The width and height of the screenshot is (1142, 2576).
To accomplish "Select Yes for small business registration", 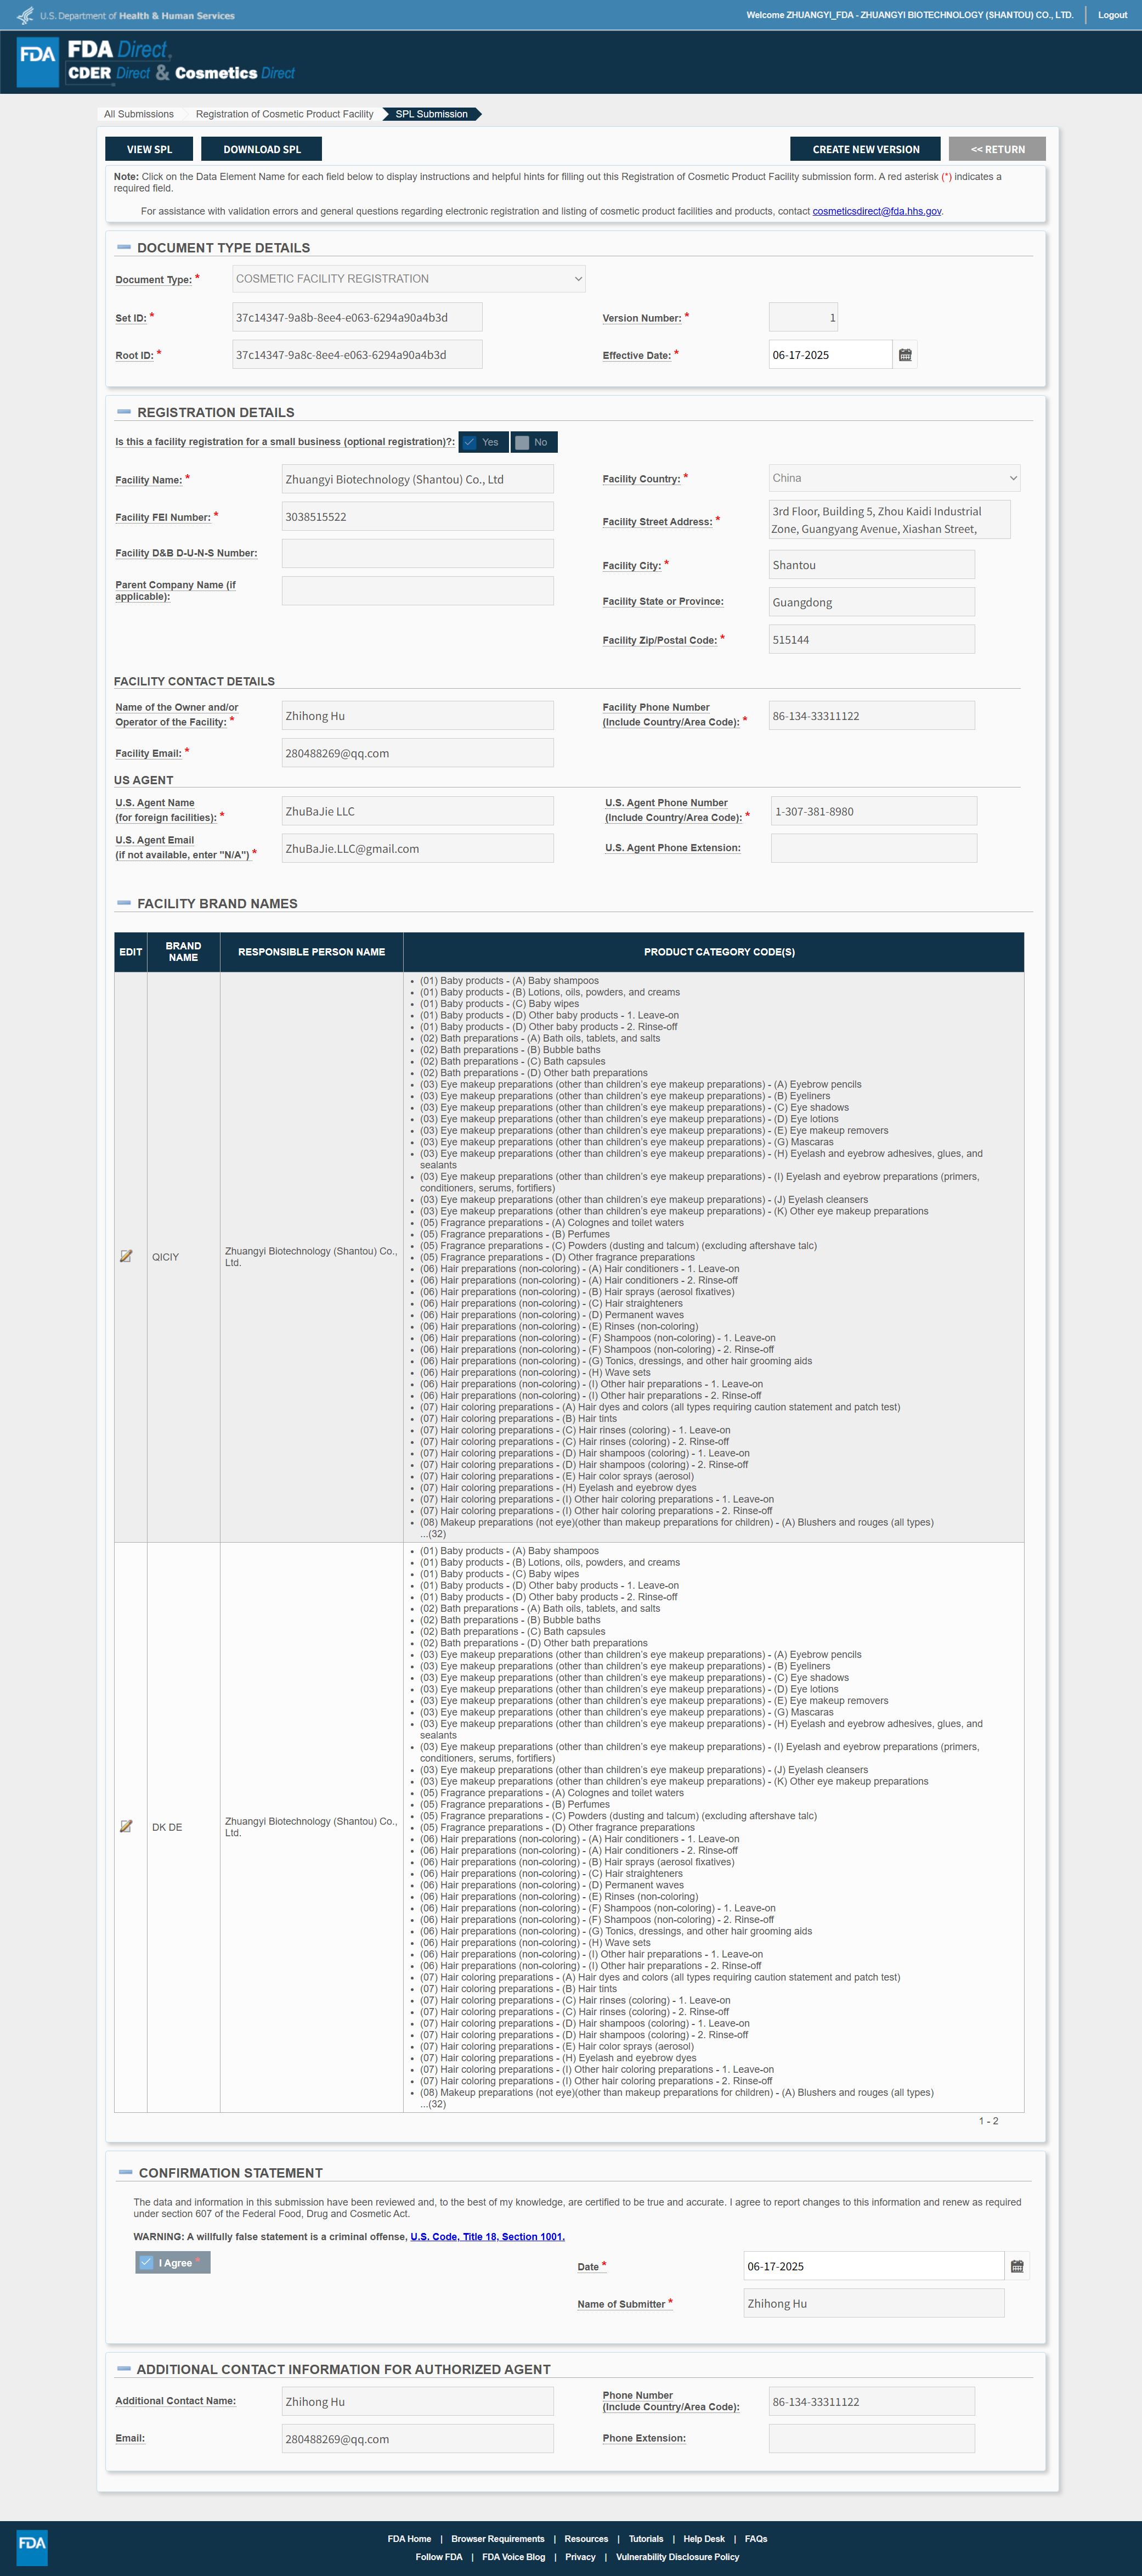I will click(x=484, y=442).
